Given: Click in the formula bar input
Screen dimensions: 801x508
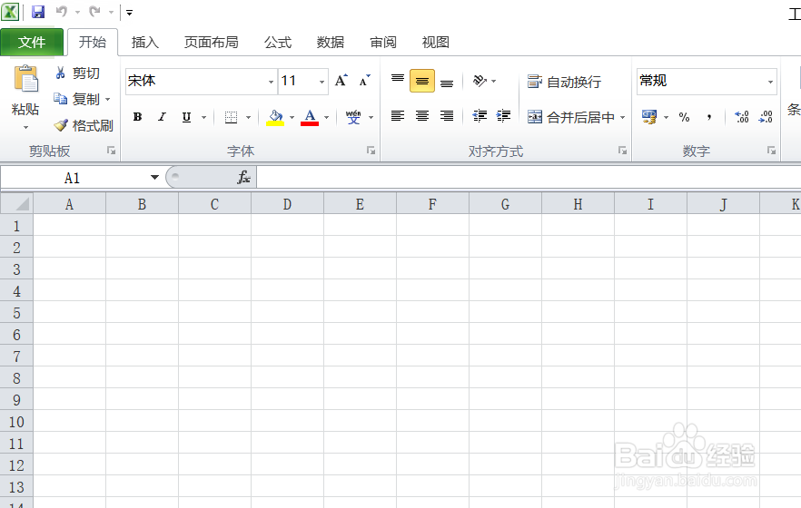Looking at the screenshot, I should [529, 178].
